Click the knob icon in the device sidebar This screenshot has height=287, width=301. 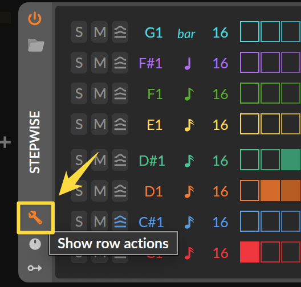click(35, 244)
